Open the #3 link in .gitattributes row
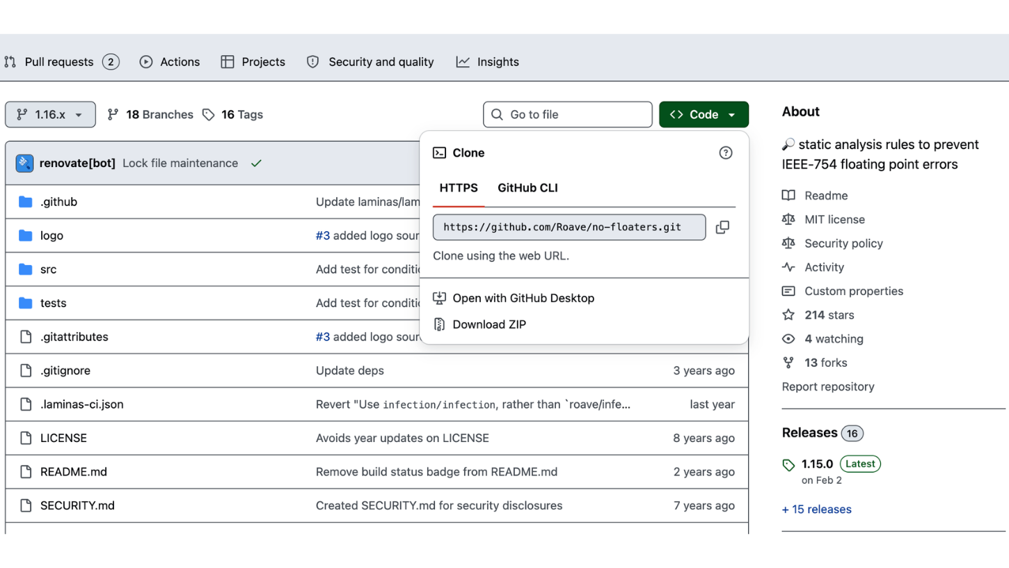This screenshot has height=568, width=1009. 323,337
